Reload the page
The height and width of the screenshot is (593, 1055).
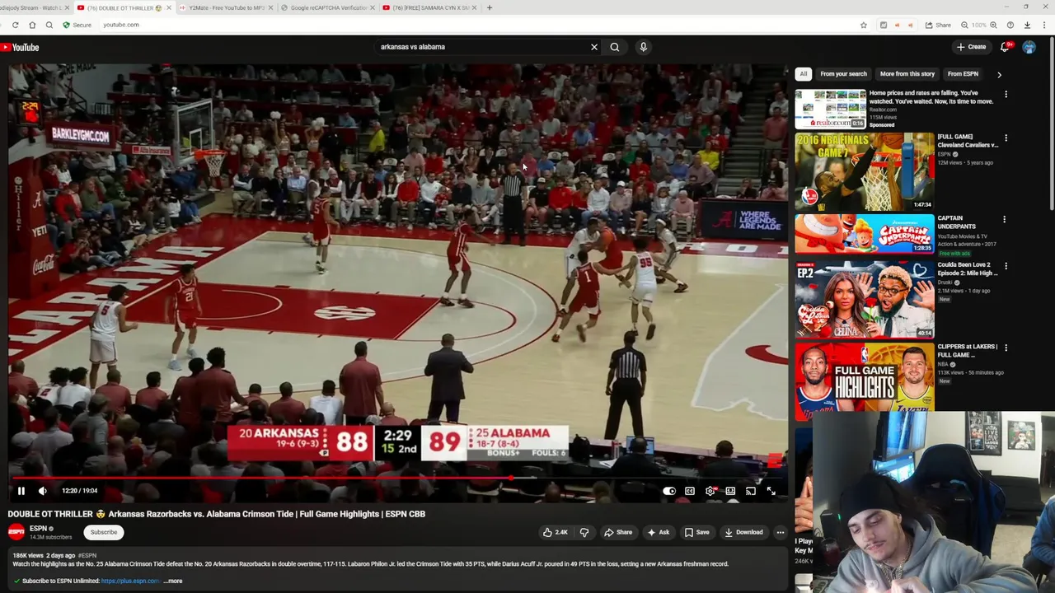(x=15, y=25)
